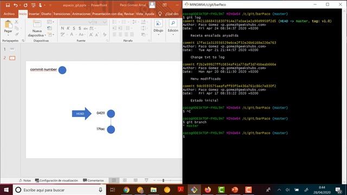Viewport: 347px width, 195px height.
Task: Expand the Nueva diapositiva dropdown arrow
Action: coord(45,35)
